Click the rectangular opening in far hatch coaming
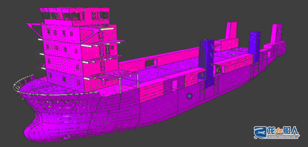This screenshot has width=308, height=147. 150,63
